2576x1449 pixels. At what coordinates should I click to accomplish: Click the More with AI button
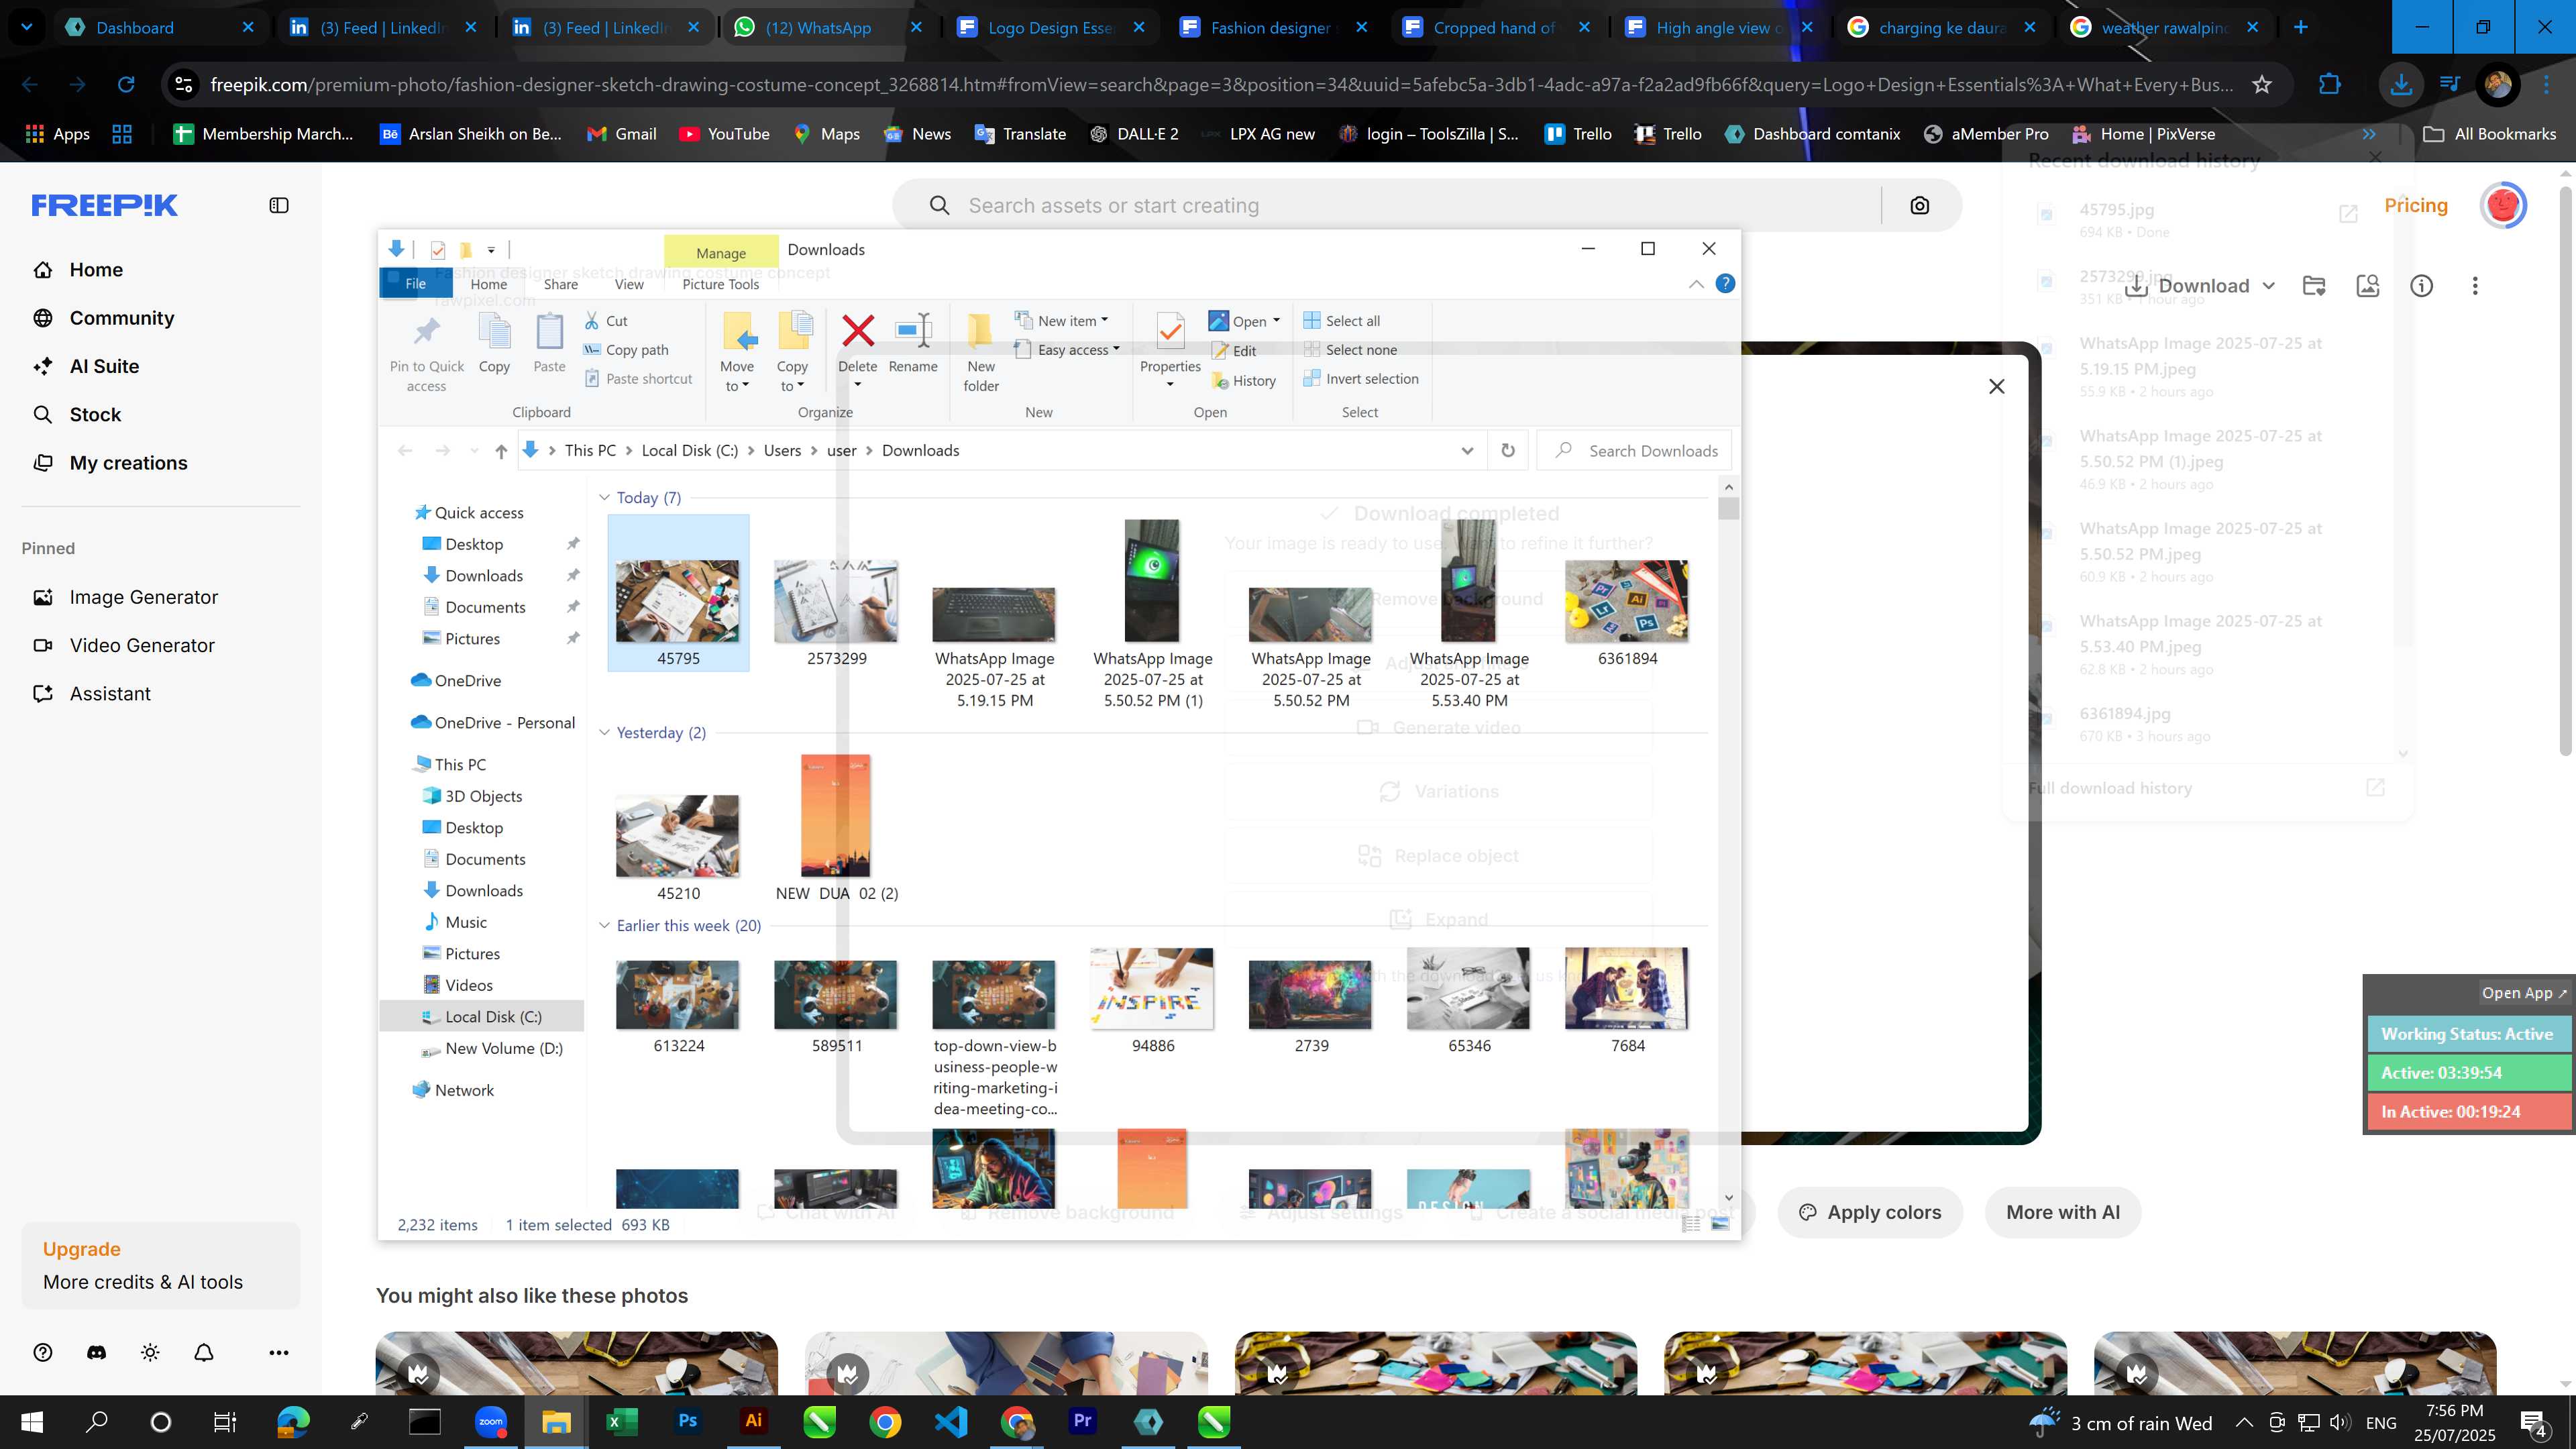click(2062, 1212)
